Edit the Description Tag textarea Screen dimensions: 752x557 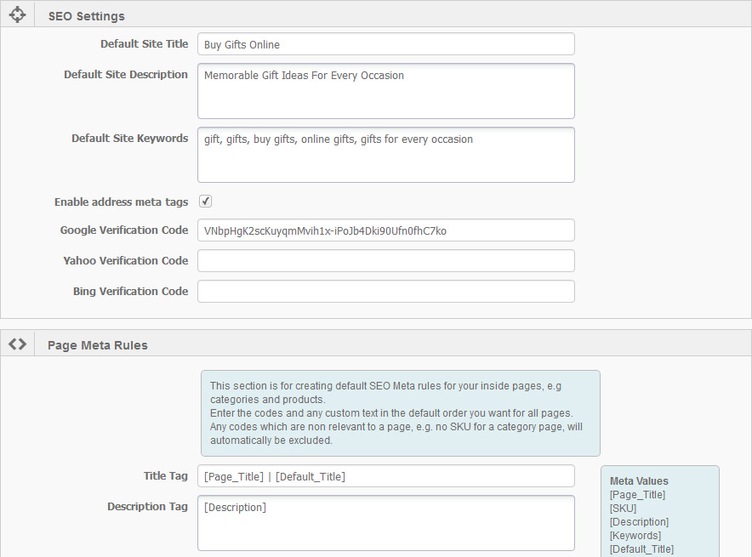click(386, 523)
